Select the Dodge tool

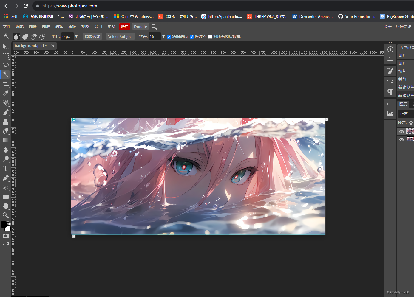[6, 159]
